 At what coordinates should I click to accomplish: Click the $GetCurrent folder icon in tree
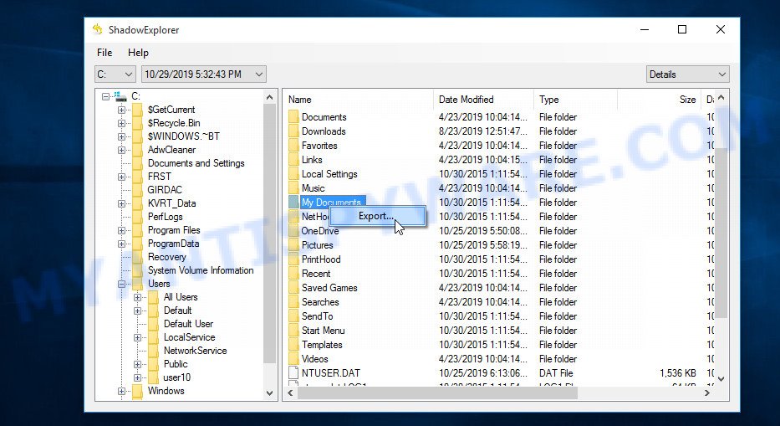coord(138,110)
